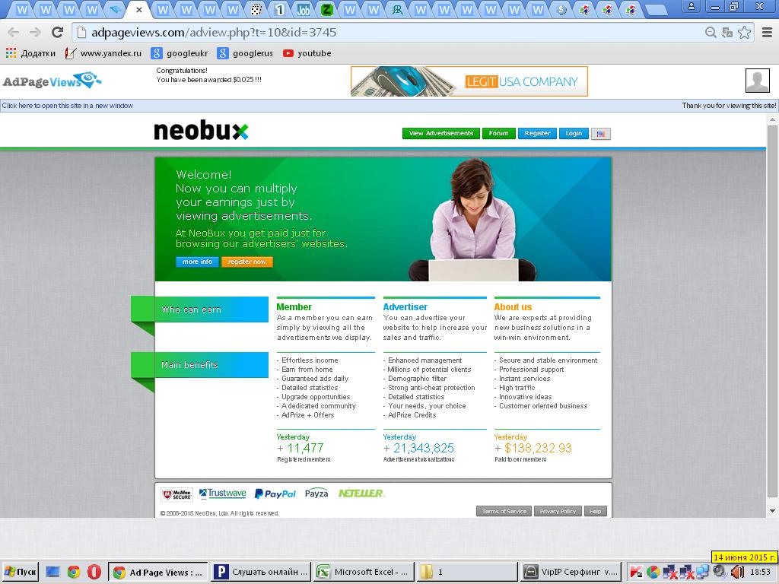This screenshot has height=584, width=779.
Task: Click the page scrollbar up arrow
Action: (x=773, y=119)
